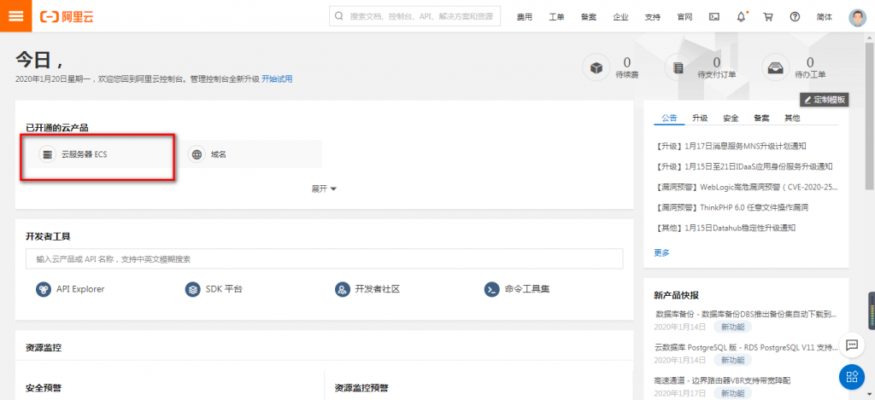Open the WebLogic高危漏洞预警 announcement
The image size is (875, 400).
745,187
